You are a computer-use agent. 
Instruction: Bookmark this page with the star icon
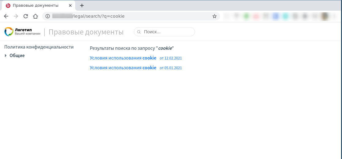(215, 16)
